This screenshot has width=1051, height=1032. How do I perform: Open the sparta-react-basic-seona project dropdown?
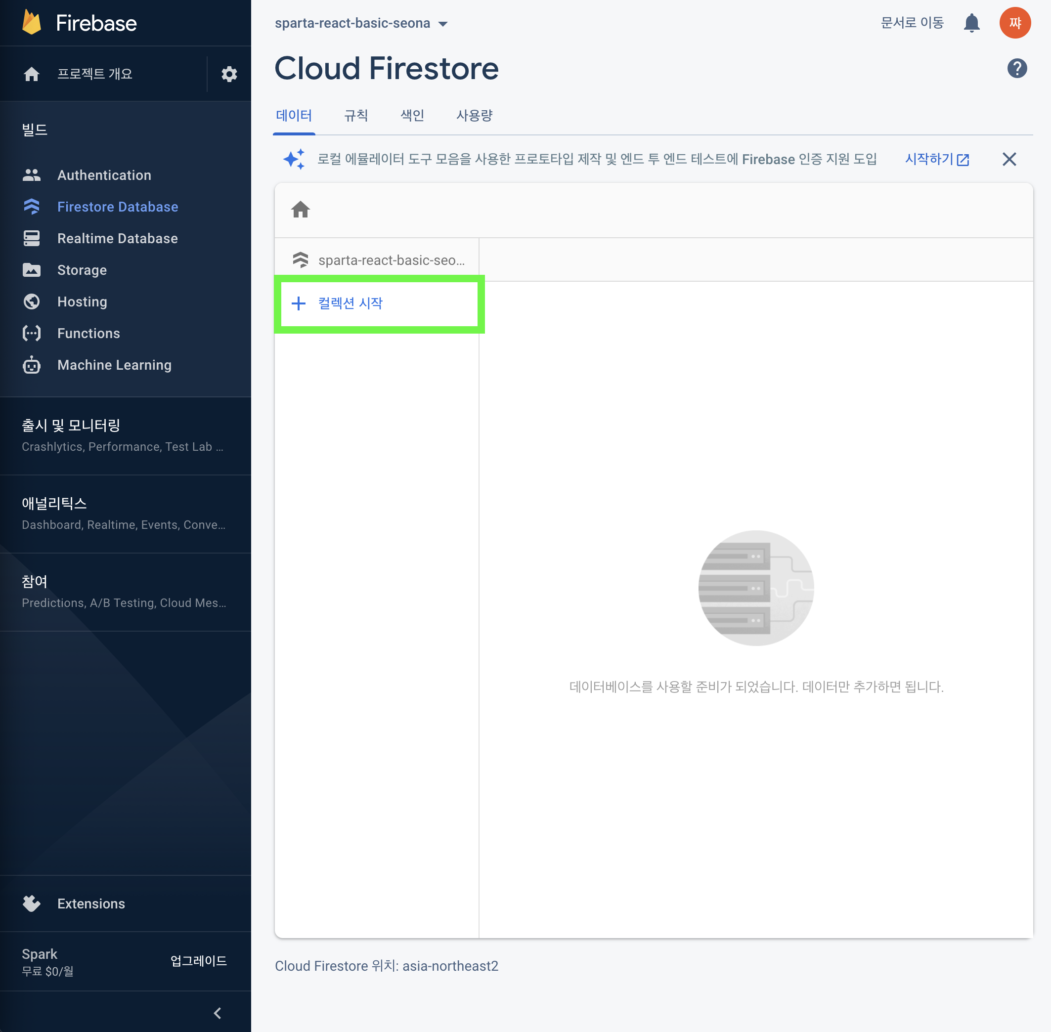(x=361, y=23)
